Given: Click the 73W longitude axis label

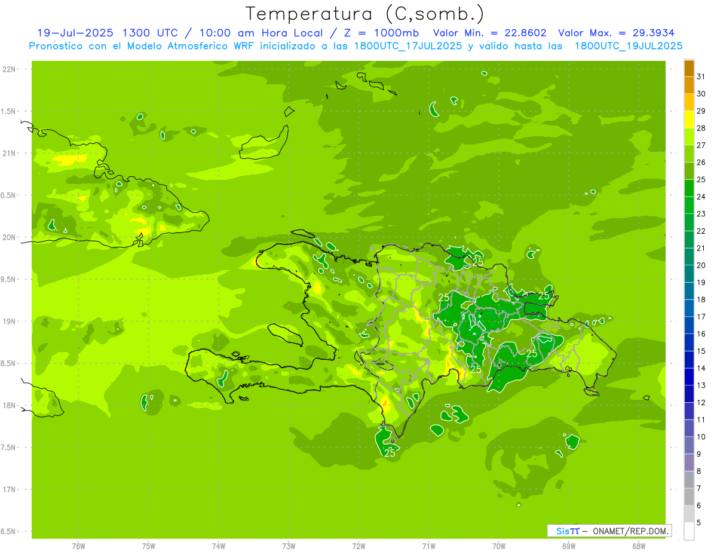Looking at the screenshot, I should pos(289,546).
